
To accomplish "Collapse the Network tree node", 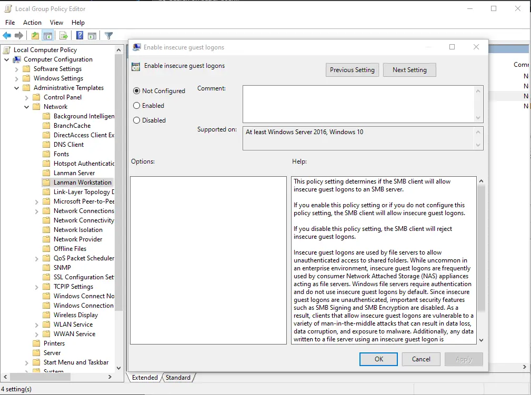I will (x=26, y=106).
